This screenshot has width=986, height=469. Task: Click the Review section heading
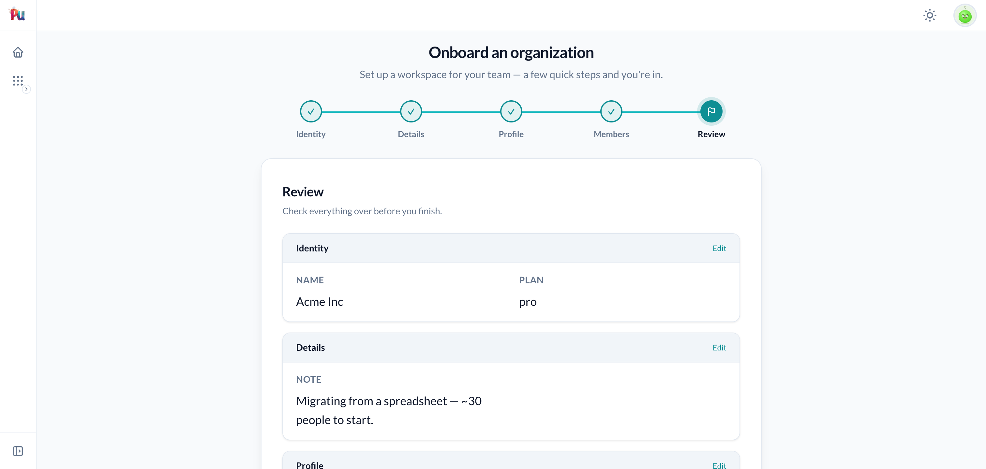(303, 192)
